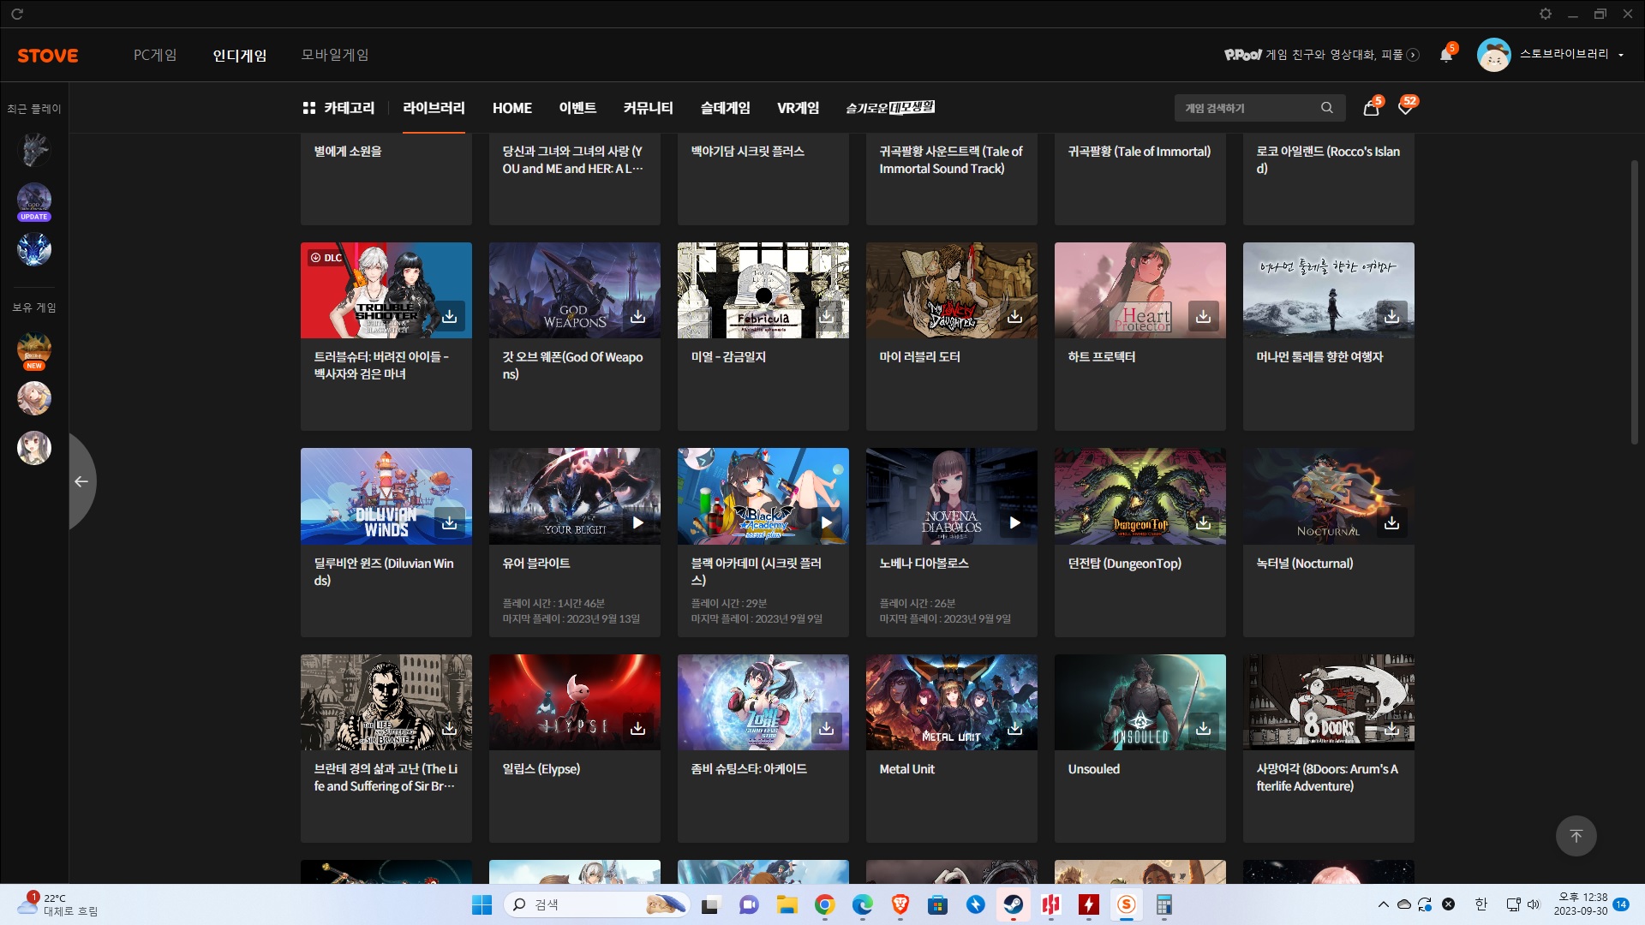This screenshot has width=1645, height=925.
Task: Download 좀비 슈팅스타 아케이드 game
Action: click(827, 728)
